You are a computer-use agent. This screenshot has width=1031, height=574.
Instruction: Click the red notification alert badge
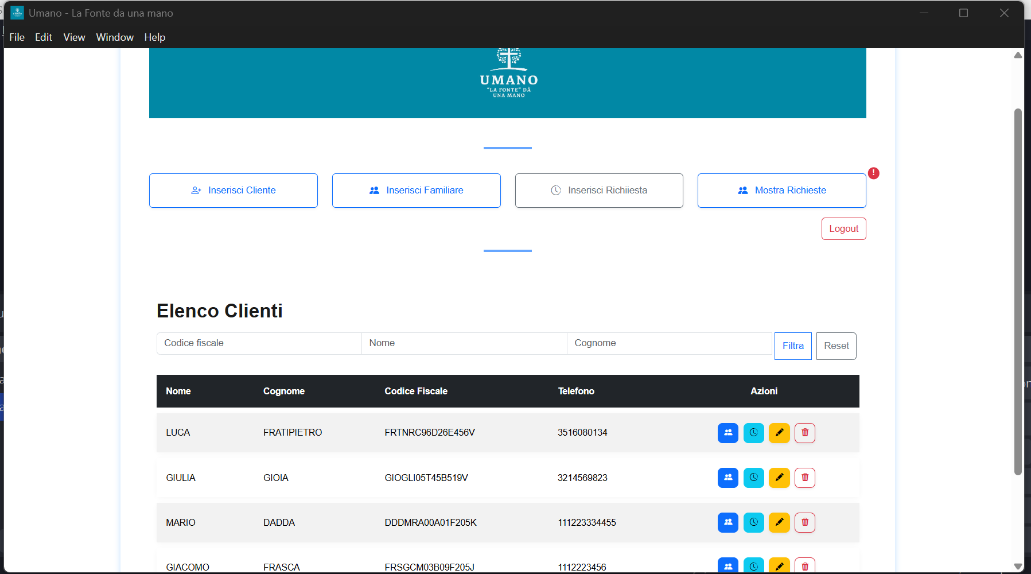(x=873, y=173)
